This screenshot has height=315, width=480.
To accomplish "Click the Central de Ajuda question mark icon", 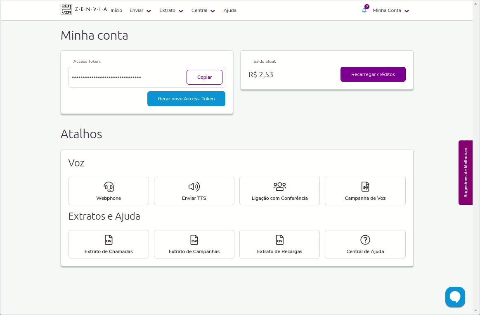I will pos(365,240).
